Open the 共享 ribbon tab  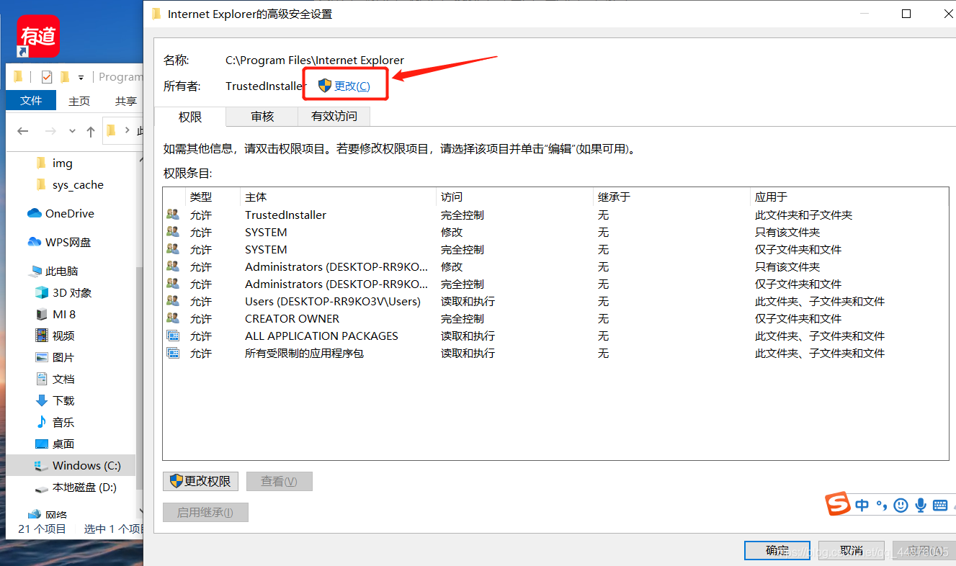(x=125, y=101)
